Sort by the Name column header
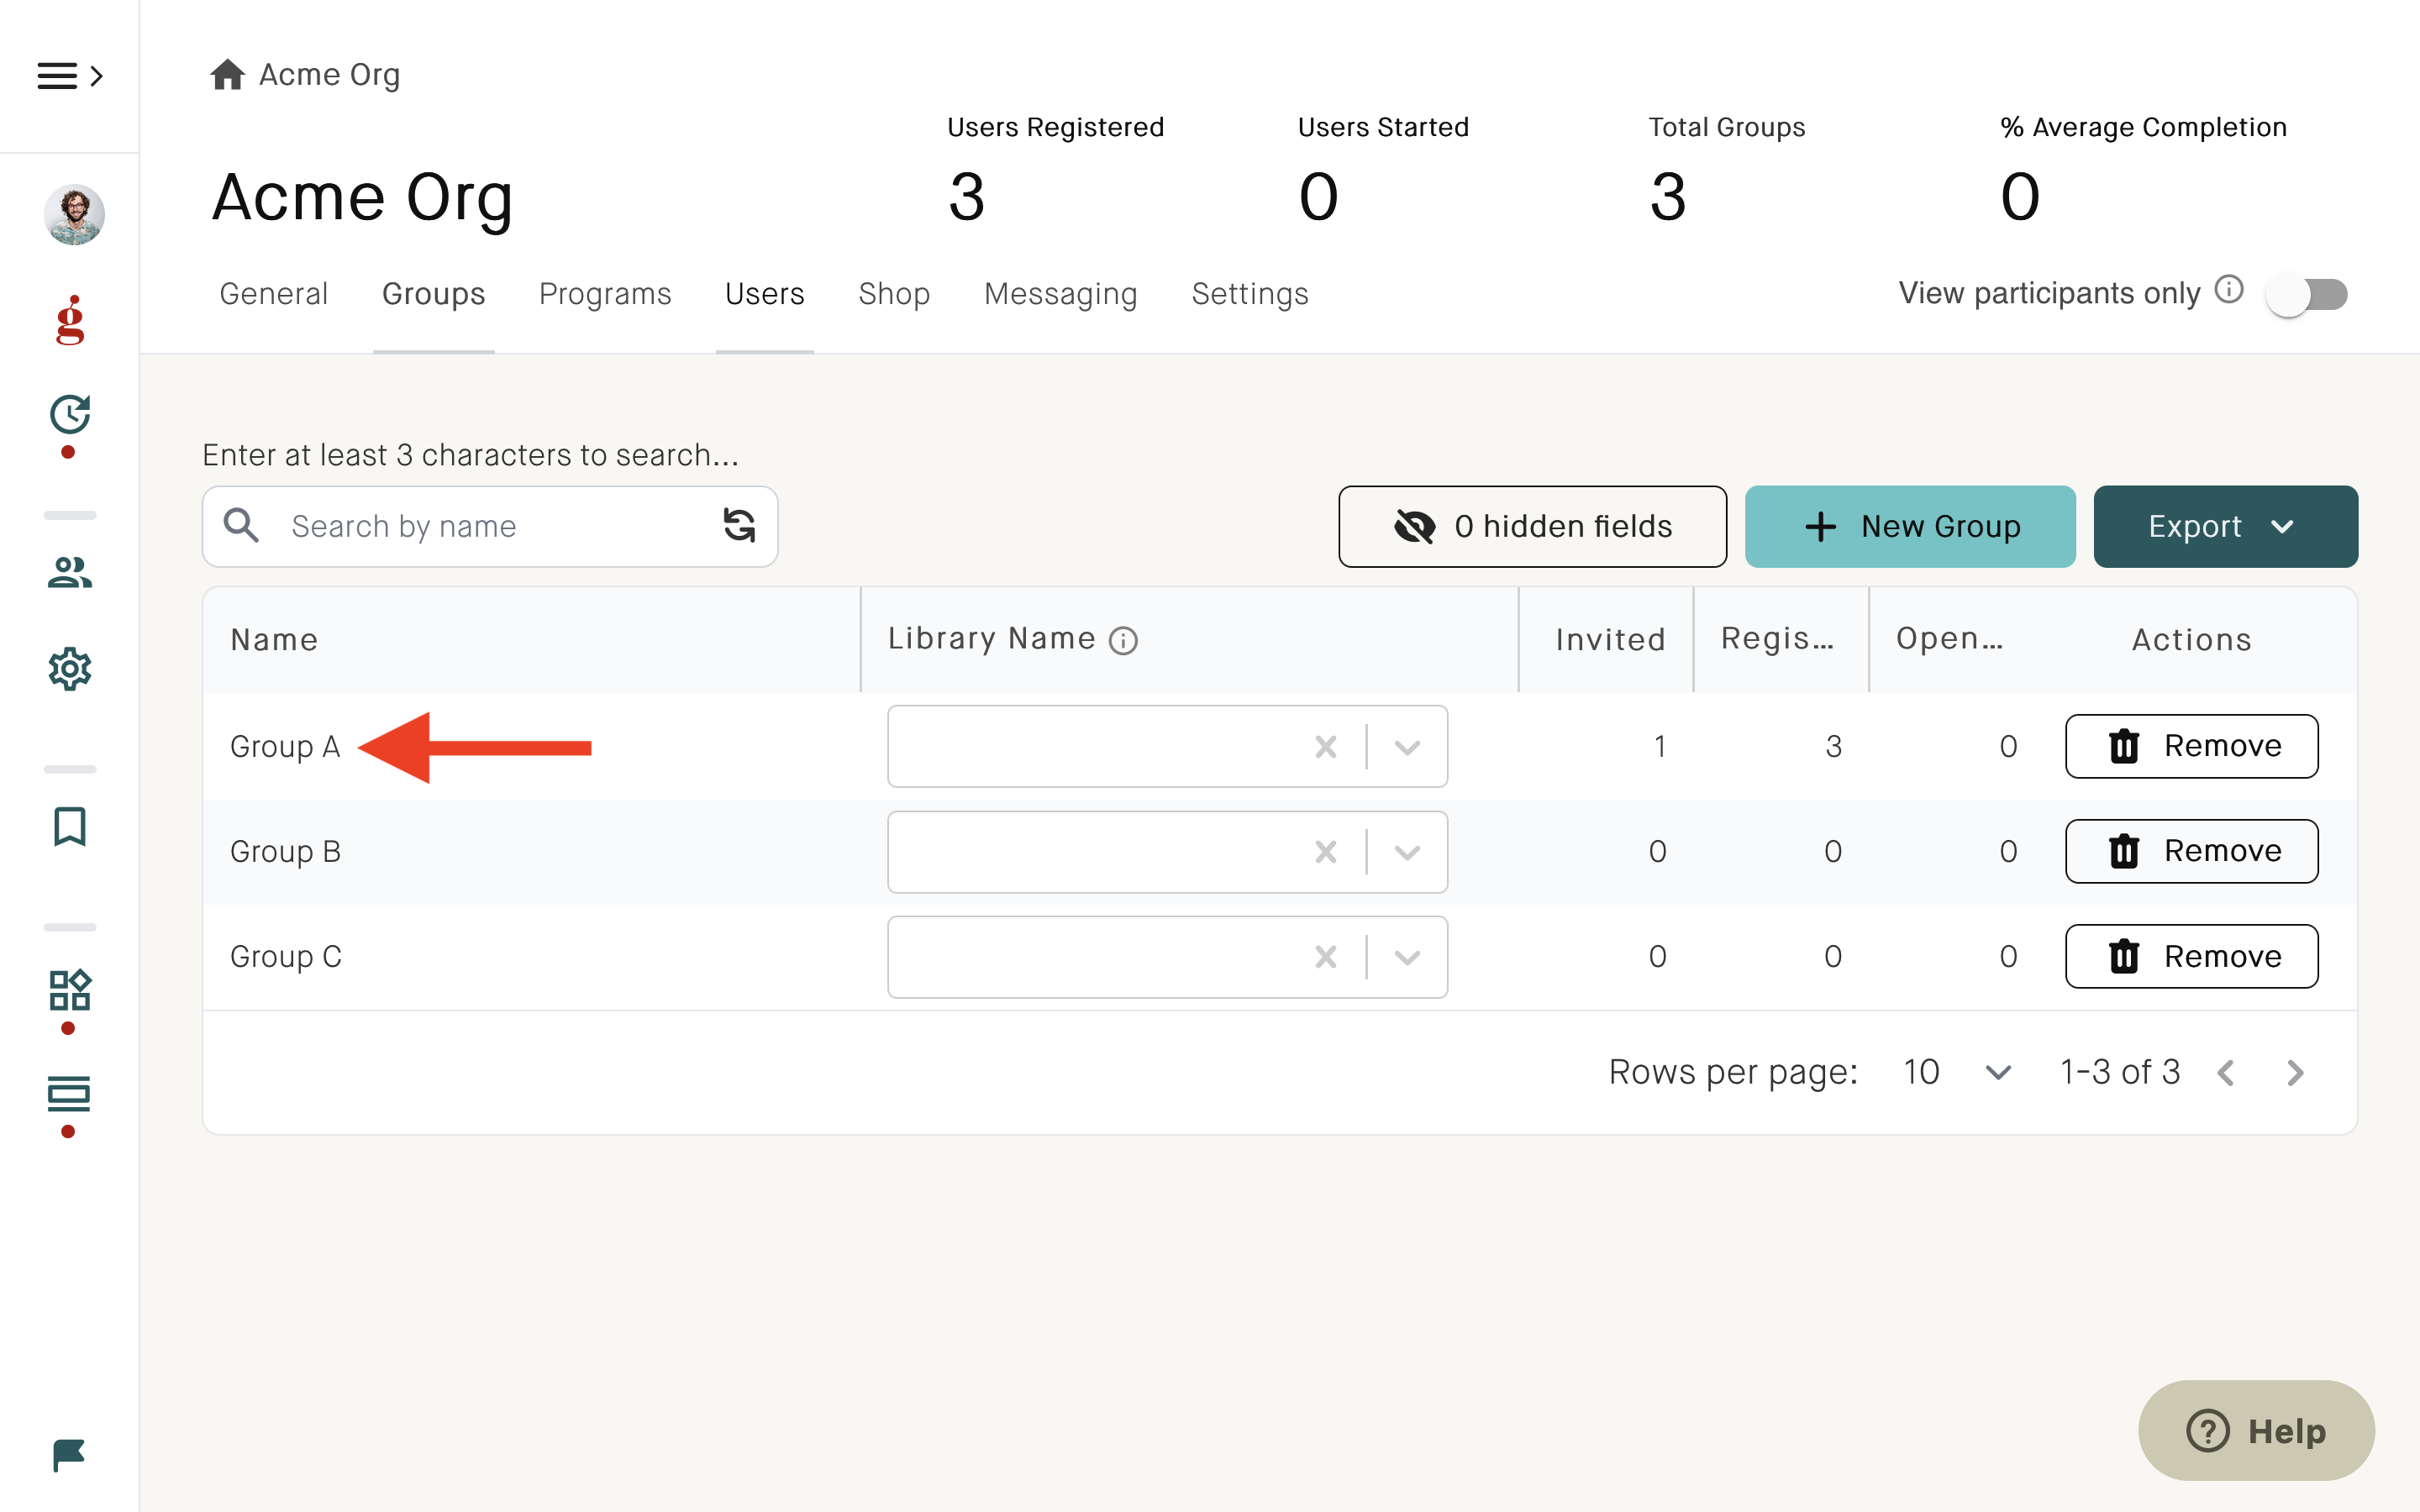The image size is (2420, 1512). [274, 640]
